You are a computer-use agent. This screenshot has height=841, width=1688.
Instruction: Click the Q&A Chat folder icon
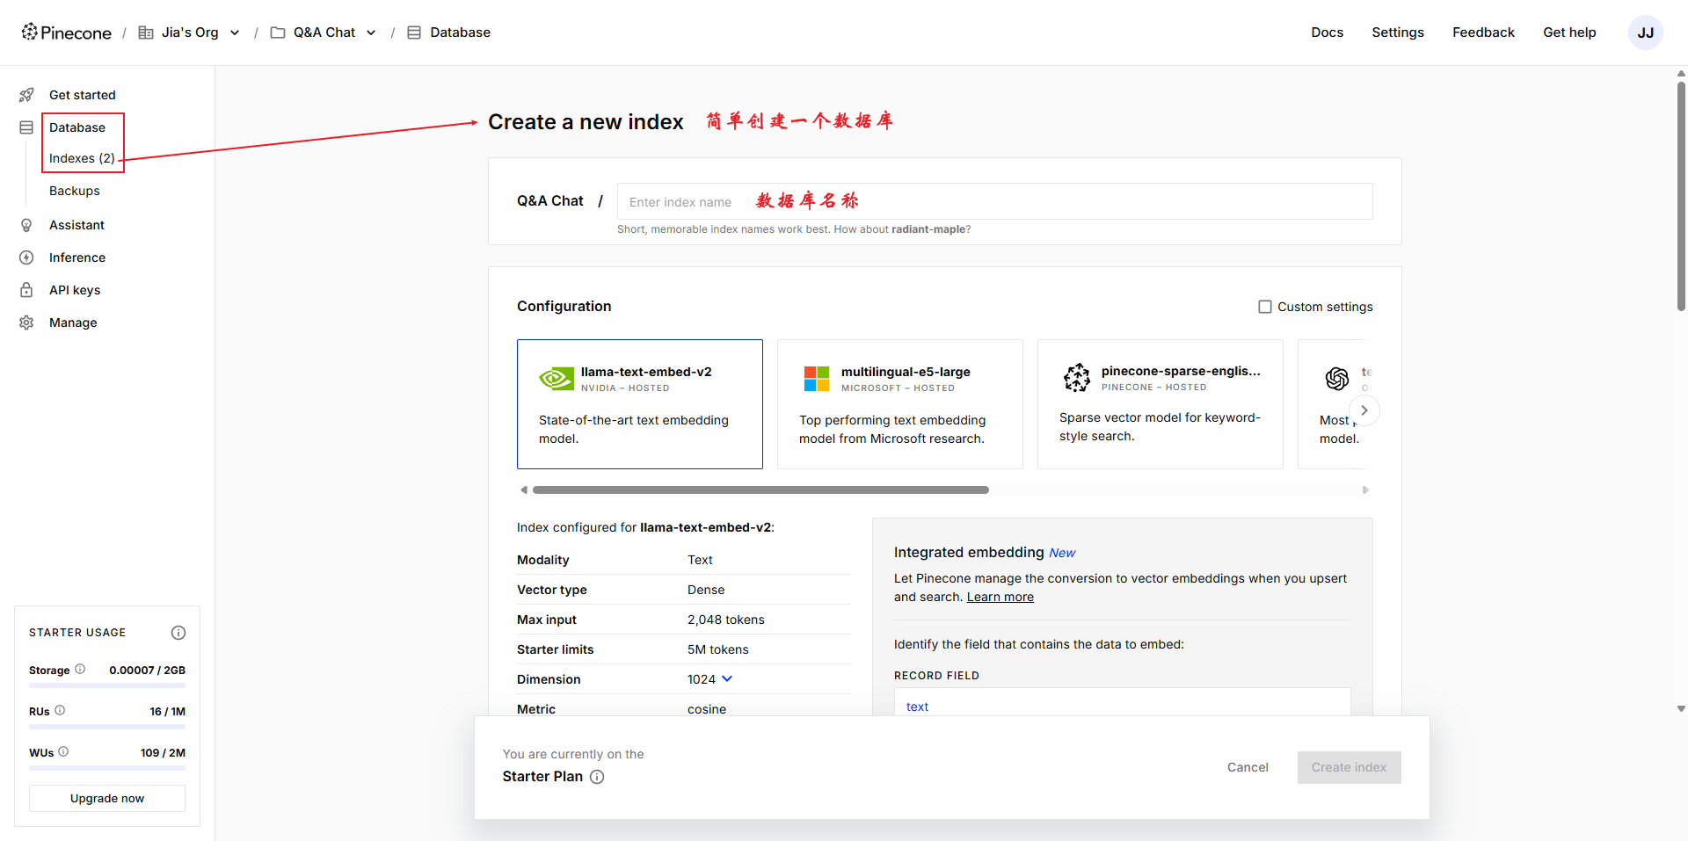(278, 33)
